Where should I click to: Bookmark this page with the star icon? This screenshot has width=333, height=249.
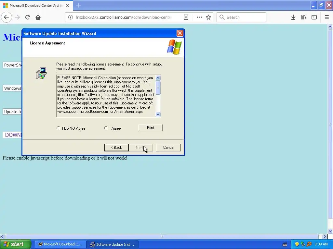tap(208, 17)
